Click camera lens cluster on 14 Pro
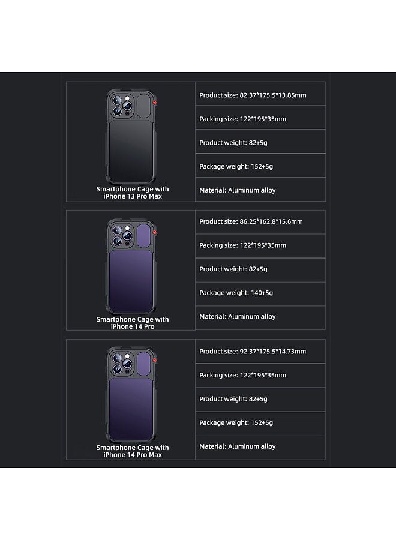Image resolution: width=396 pixels, height=540 pixels. (x=122, y=236)
